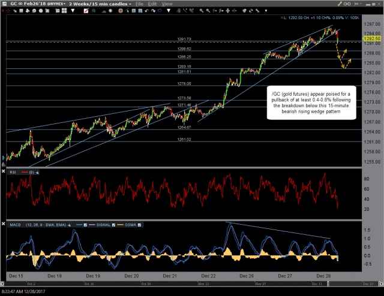
Task: Expand the first toolbar overflow triangle
Action: coord(73,11)
